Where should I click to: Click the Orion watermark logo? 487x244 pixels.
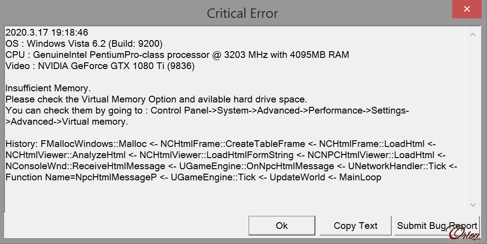[464, 232]
